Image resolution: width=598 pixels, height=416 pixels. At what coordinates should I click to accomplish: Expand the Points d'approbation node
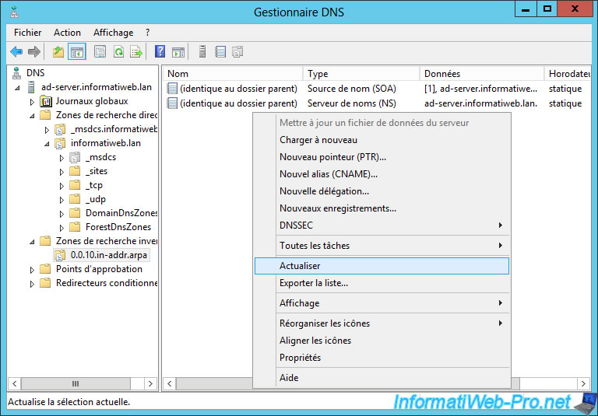pyautogui.click(x=33, y=270)
